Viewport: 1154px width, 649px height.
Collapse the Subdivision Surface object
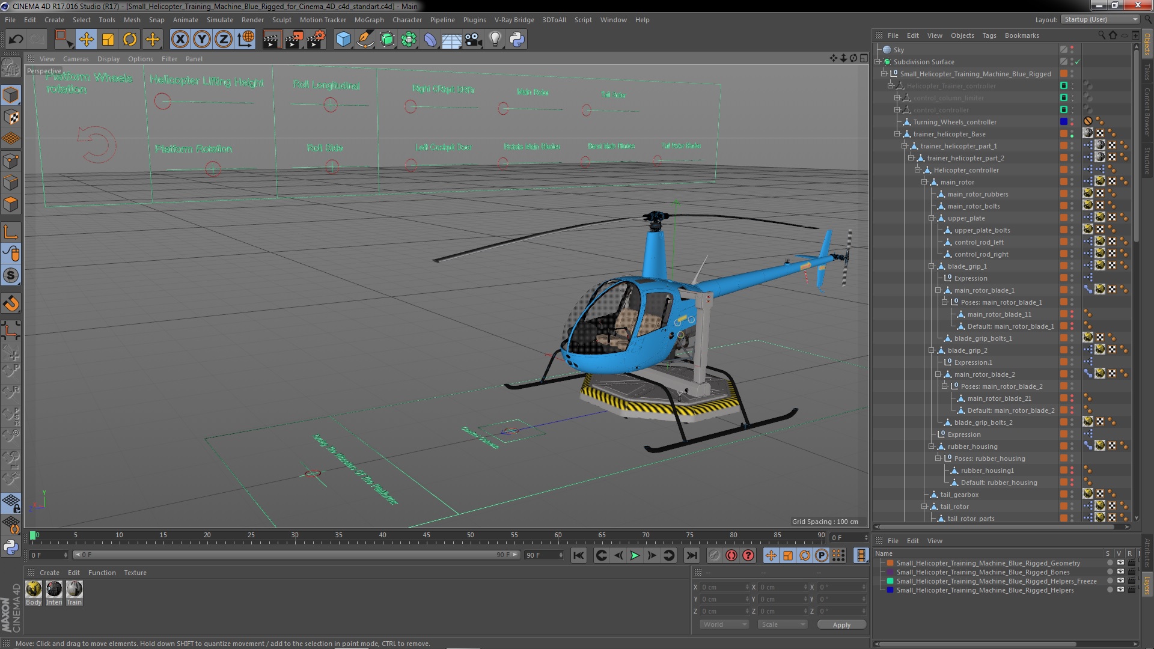pyautogui.click(x=878, y=62)
